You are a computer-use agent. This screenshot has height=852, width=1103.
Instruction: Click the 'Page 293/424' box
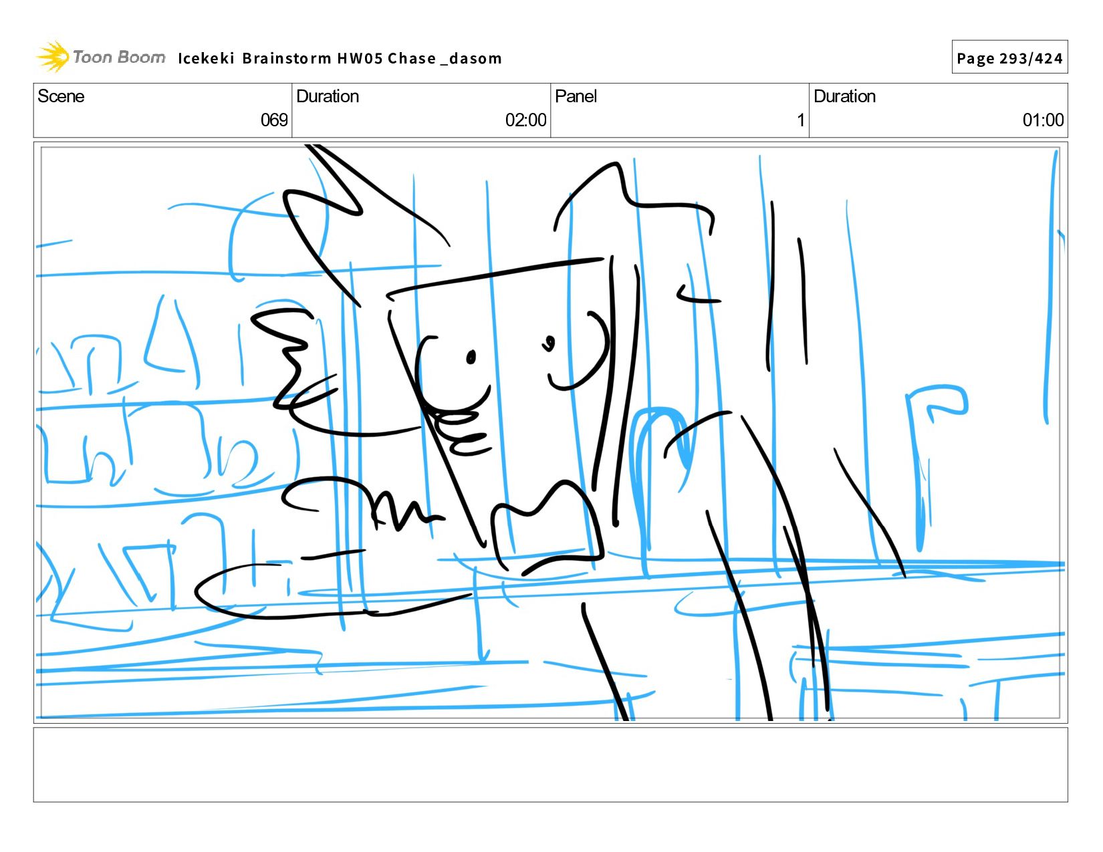(x=1009, y=57)
